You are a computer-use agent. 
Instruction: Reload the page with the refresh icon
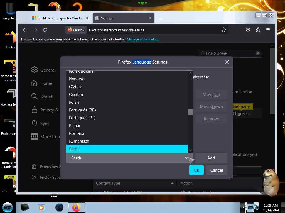click(x=45, y=30)
